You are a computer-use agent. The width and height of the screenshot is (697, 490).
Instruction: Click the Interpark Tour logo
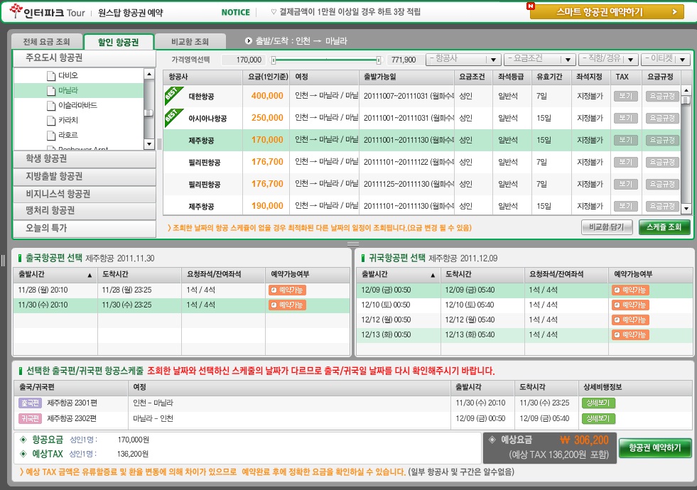tap(47, 11)
